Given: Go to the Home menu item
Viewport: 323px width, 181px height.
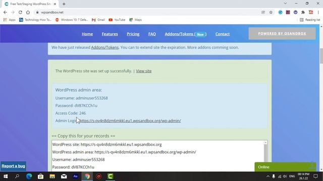Looking at the screenshot, I should pos(87,34).
